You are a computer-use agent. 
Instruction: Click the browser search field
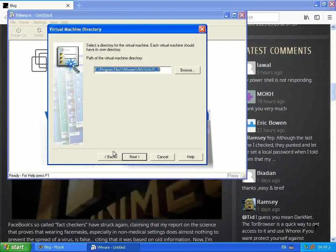click(263, 17)
